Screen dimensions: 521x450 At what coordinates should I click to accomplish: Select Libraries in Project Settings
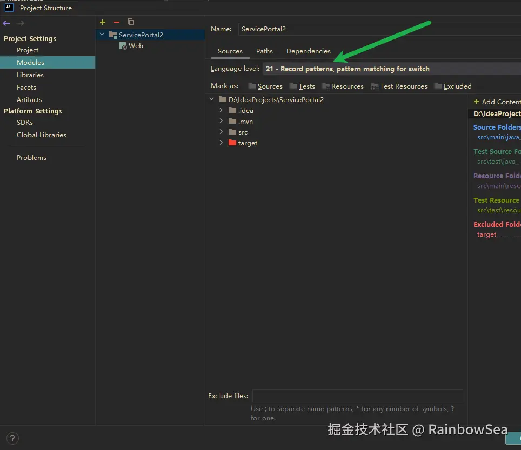tap(30, 75)
